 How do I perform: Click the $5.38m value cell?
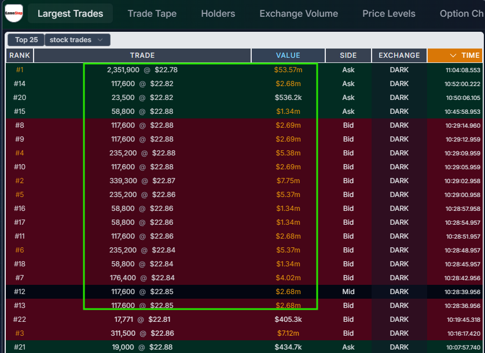pos(288,153)
